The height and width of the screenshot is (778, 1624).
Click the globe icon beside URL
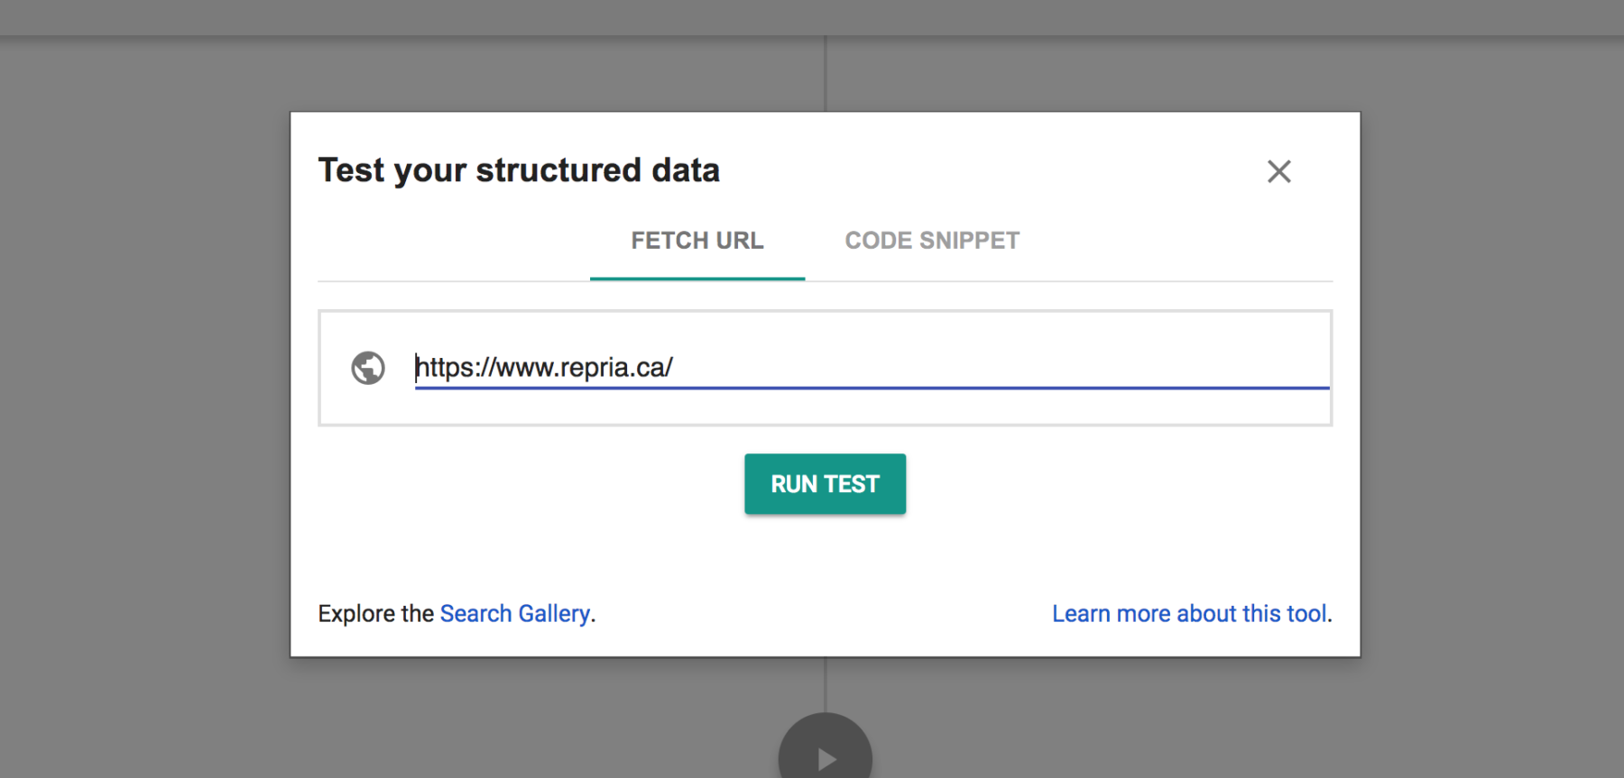pyautogui.click(x=368, y=368)
